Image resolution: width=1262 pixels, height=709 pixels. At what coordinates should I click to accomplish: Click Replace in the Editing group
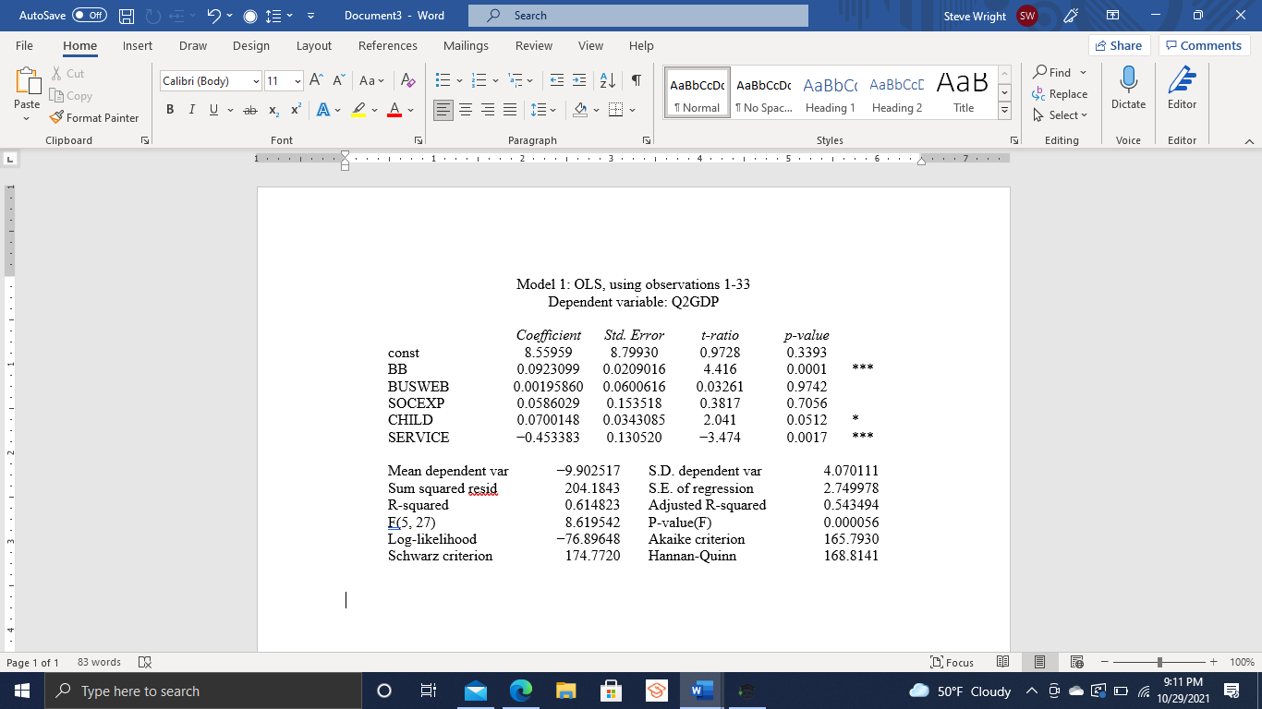point(1061,94)
